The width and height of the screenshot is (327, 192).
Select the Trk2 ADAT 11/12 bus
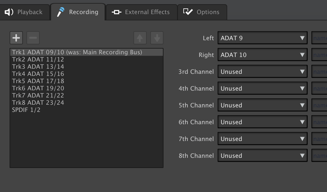(38, 59)
